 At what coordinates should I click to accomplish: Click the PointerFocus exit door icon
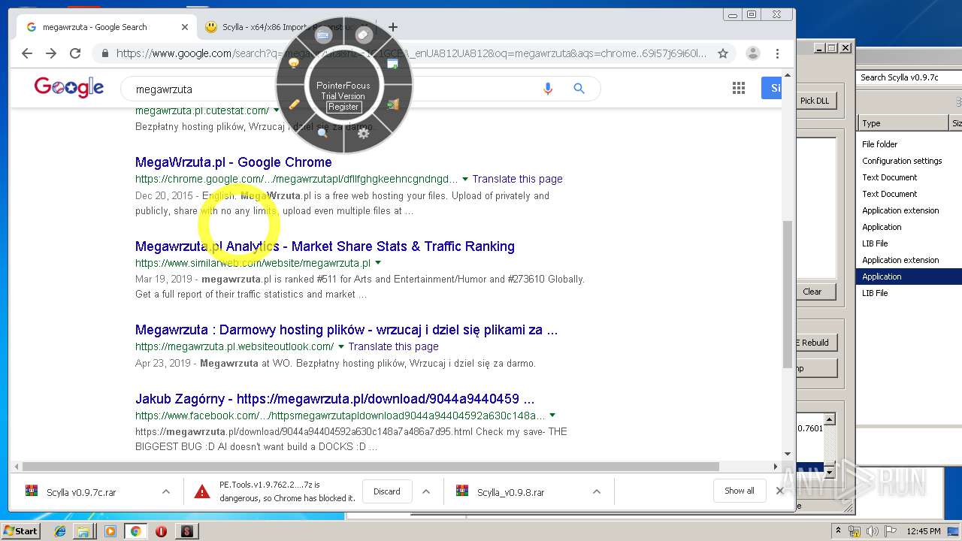[x=392, y=104]
